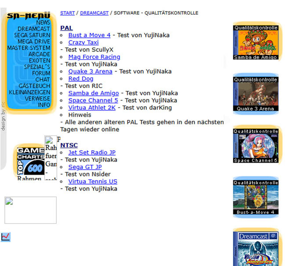The image size is (289, 266).
Task: Open Jet Set Radio JP review
Action: coord(92,152)
